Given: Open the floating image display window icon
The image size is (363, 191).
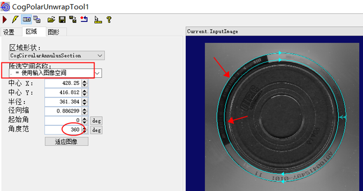Looking at the screenshot, I should pyautogui.click(x=37, y=20).
